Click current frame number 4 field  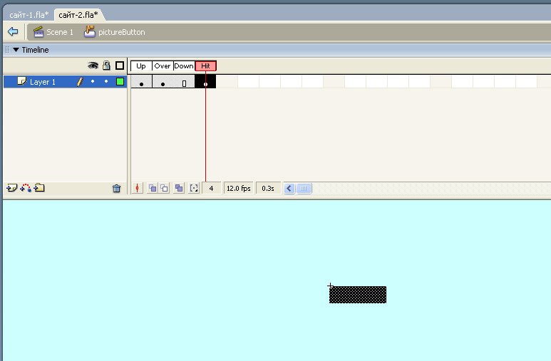(x=211, y=188)
